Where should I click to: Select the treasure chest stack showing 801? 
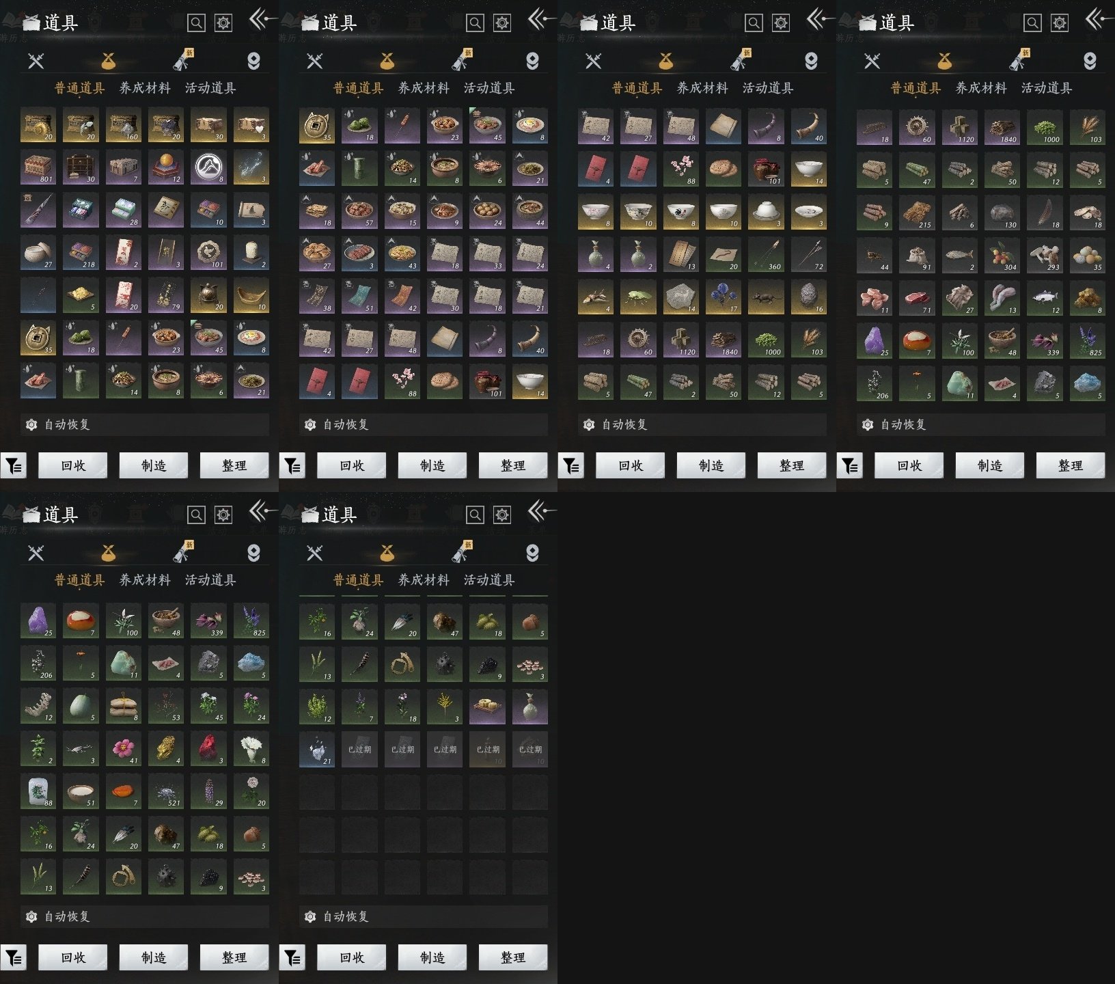(38, 167)
